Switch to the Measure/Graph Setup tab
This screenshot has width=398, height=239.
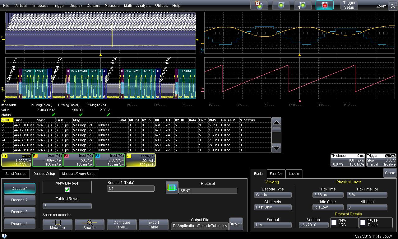79,174
